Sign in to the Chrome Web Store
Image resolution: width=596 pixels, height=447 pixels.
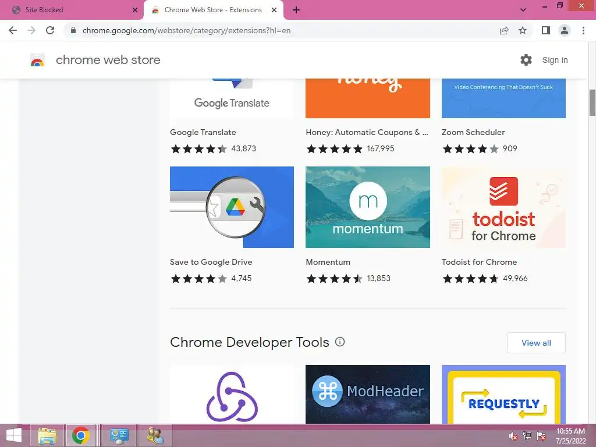(x=555, y=60)
